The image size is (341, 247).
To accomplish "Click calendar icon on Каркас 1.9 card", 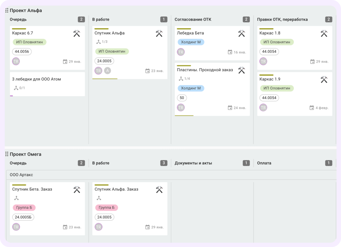I will tap(312, 108).
